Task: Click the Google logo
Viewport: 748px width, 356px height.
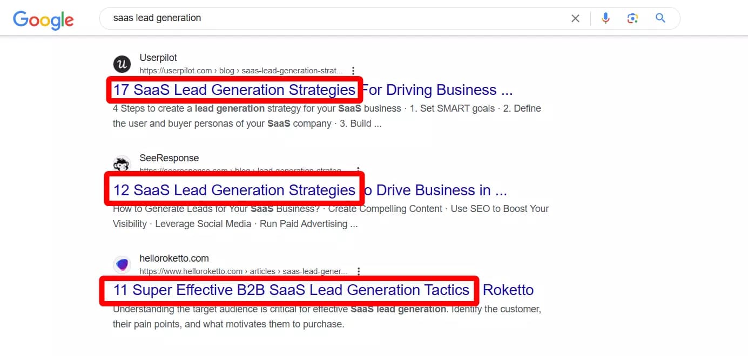Action: click(44, 19)
